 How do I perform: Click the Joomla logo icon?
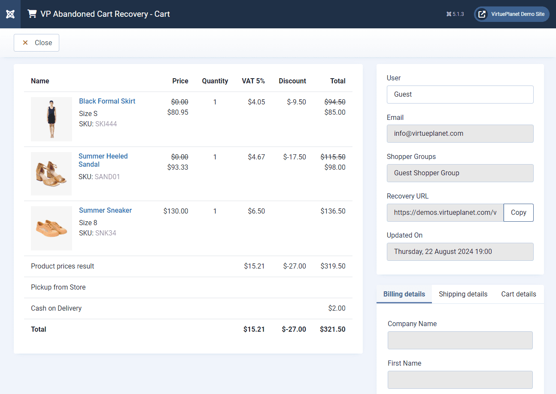click(x=10, y=14)
